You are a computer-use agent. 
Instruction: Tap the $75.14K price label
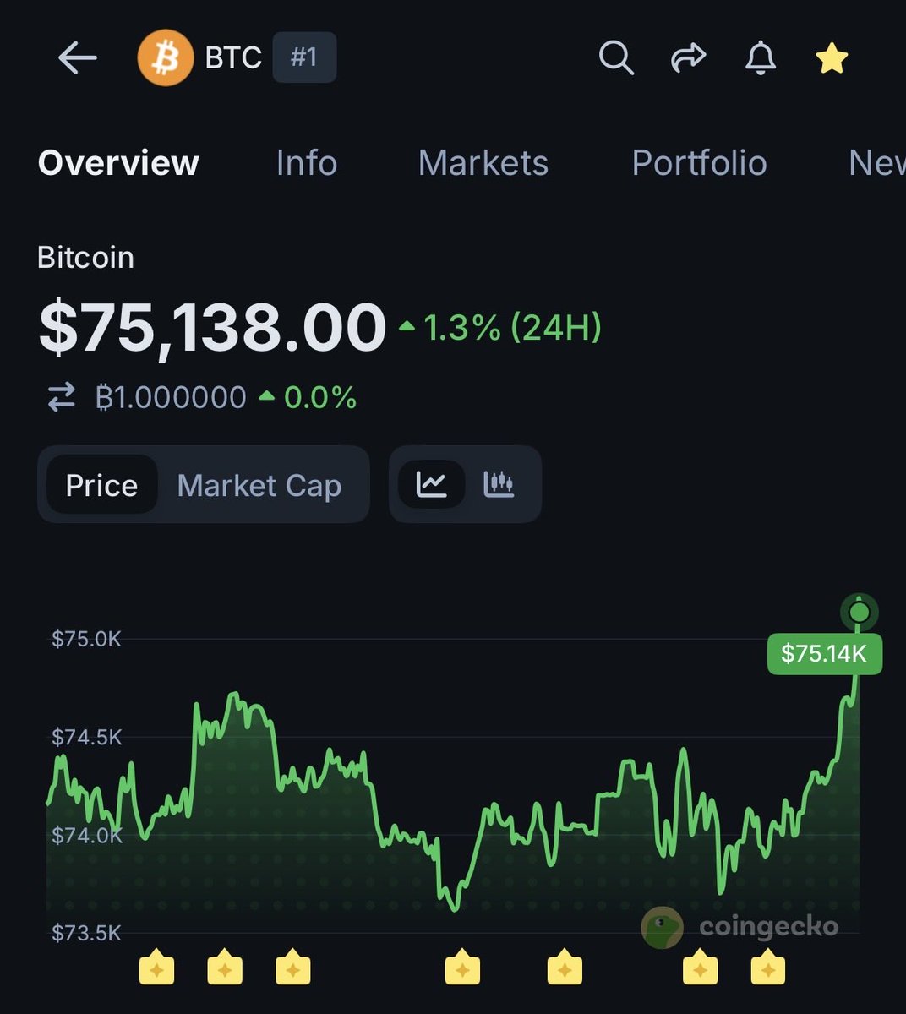coord(824,653)
